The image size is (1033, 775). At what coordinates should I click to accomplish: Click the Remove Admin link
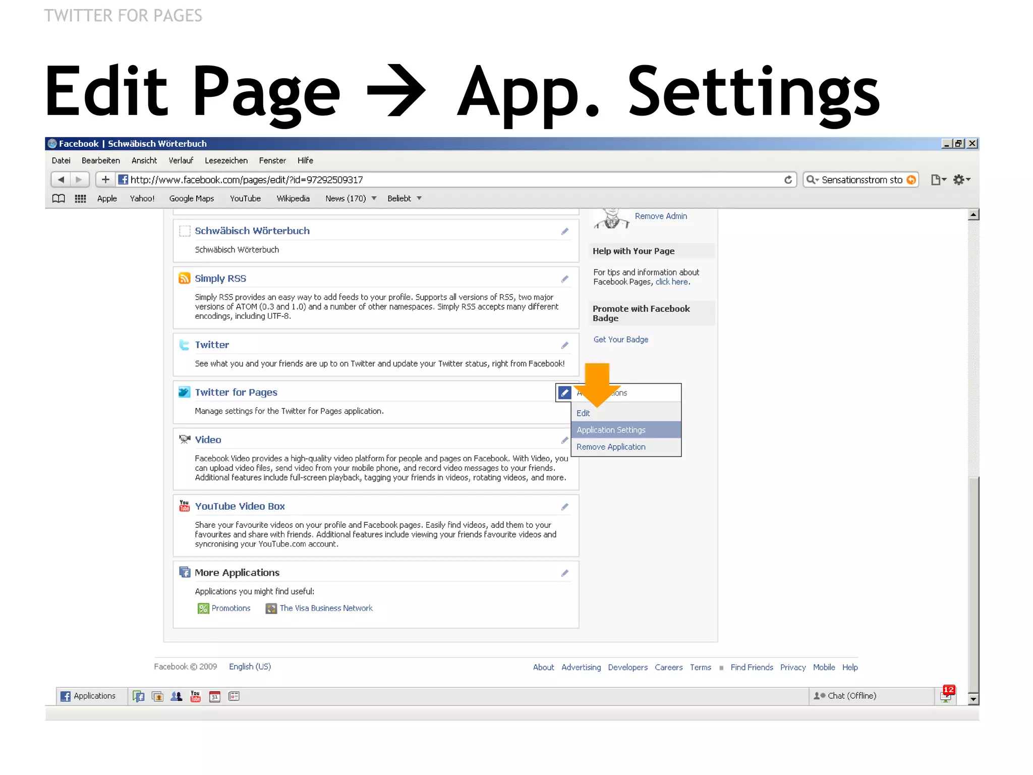point(661,216)
